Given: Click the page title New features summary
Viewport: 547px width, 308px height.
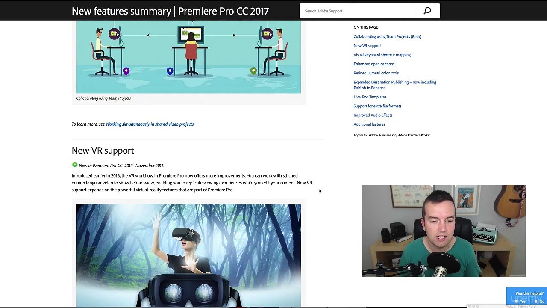Looking at the screenshot, I should click(170, 11).
